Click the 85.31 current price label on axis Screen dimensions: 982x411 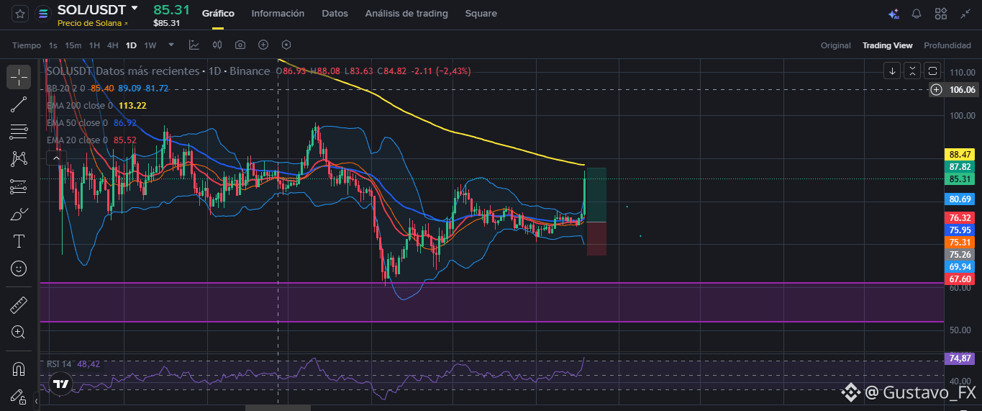coord(961,179)
